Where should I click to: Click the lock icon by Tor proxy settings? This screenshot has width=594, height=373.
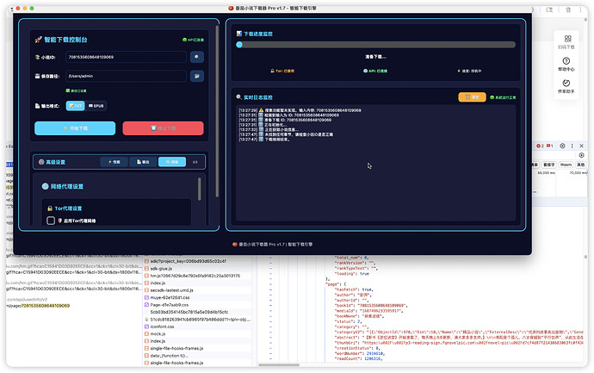pyautogui.click(x=50, y=208)
